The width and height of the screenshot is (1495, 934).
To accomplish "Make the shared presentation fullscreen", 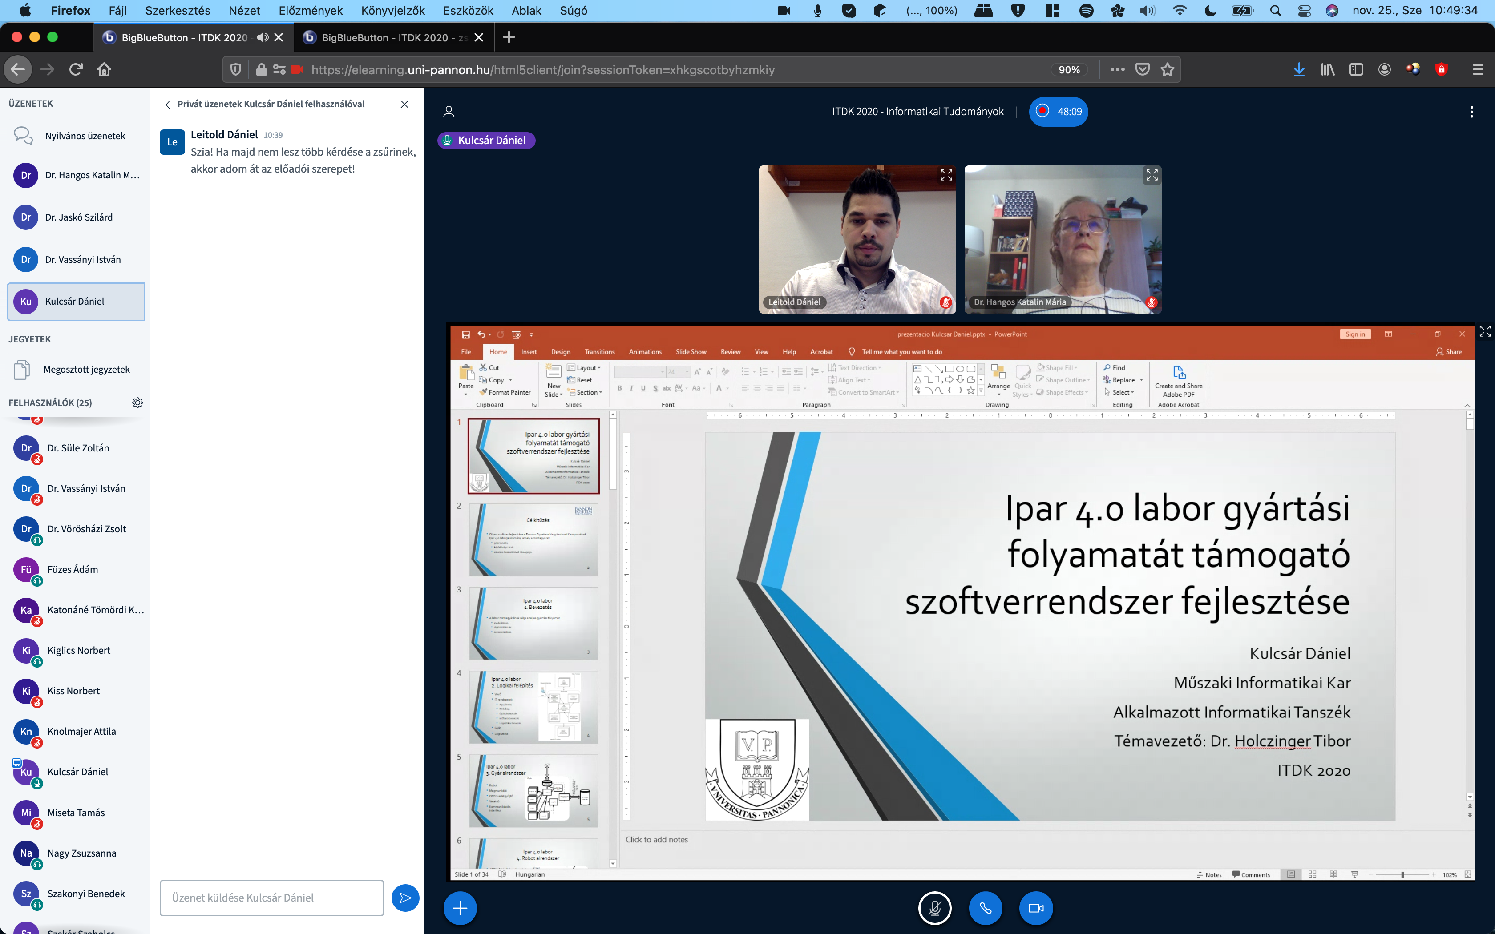I will 1485,332.
